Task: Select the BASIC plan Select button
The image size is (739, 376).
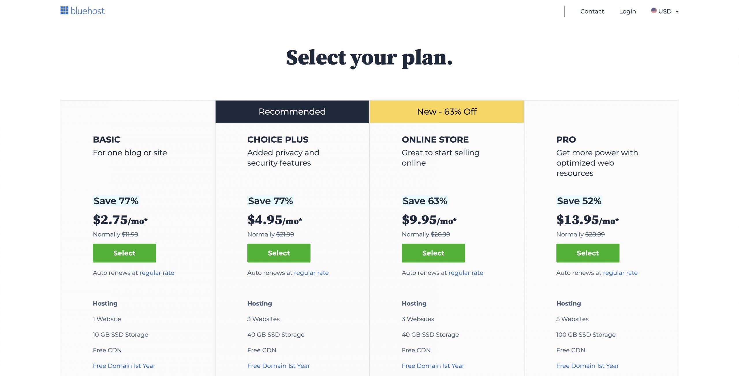Action: pyautogui.click(x=124, y=253)
